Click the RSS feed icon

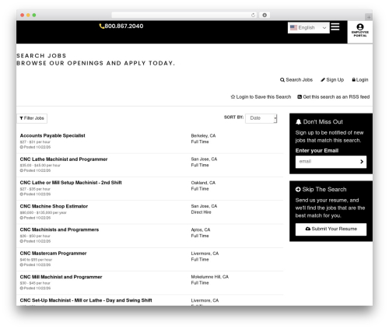[x=300, y=97]
